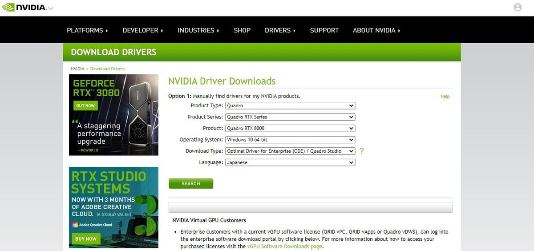
Task: Click the NVIDIA Virtual GPU Customers heading
Action: coord(209,220)
